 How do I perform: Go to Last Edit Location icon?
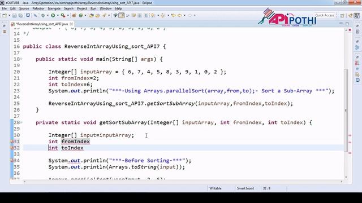click(174, 15)
